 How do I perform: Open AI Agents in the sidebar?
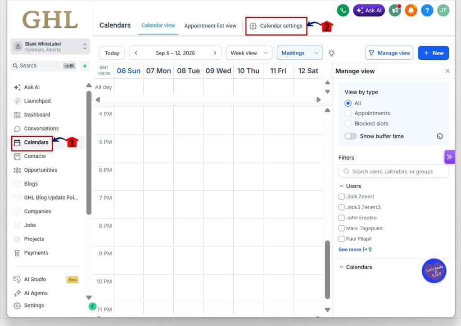30,293
